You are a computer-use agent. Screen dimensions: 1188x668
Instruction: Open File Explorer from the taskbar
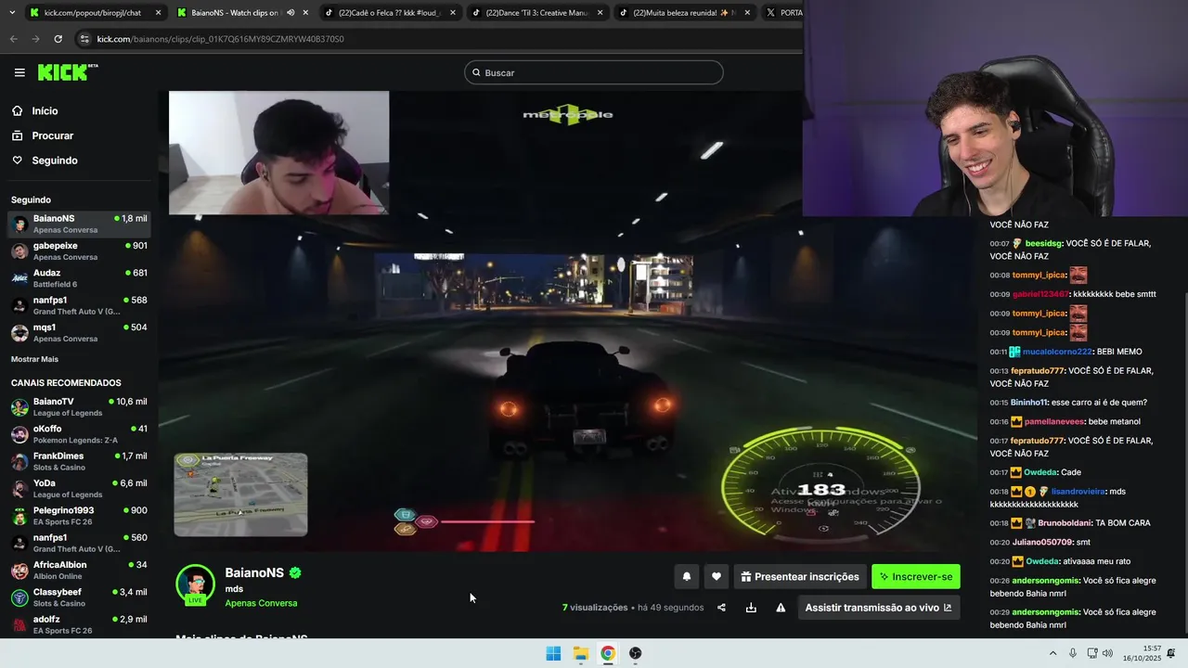[580, 653]
